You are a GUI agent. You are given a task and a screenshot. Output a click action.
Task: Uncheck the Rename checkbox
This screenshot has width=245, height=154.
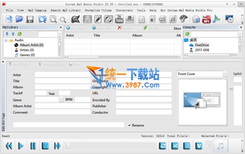[x=129, y=125]
